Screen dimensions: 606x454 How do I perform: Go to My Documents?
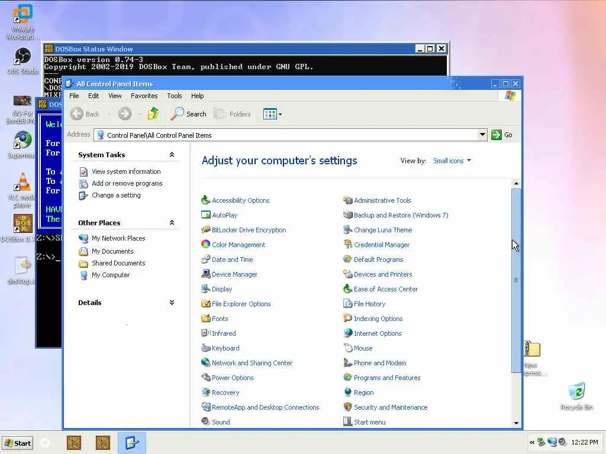click(112, 251)
